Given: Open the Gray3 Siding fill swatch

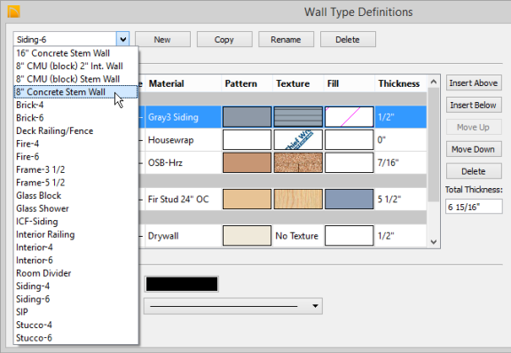Looking at the screenshot, I should pos(349,117).
